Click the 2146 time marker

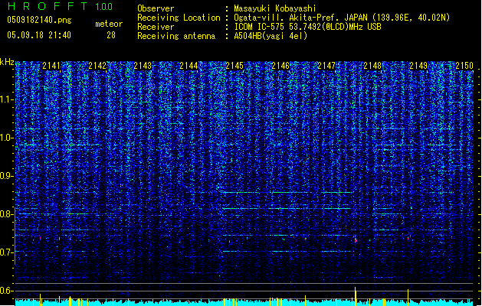[x=280, y=66]
